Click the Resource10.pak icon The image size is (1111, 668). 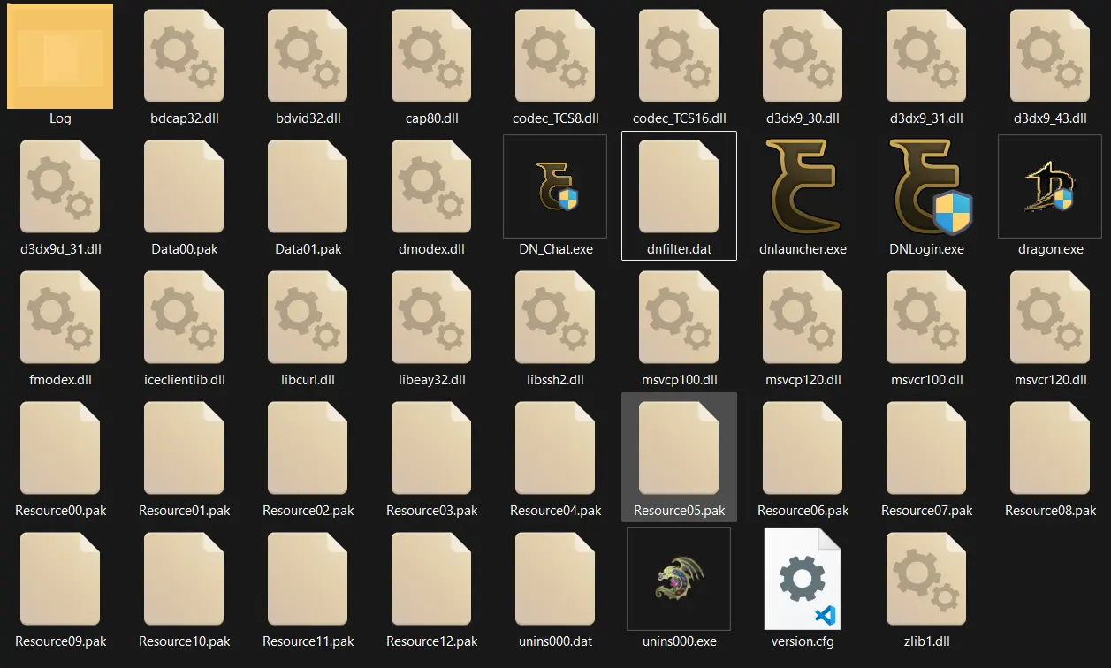[184, 580]
